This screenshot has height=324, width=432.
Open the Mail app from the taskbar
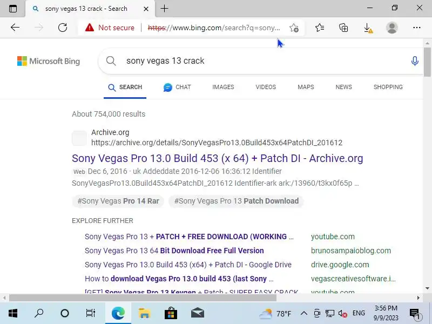[198, 313]
